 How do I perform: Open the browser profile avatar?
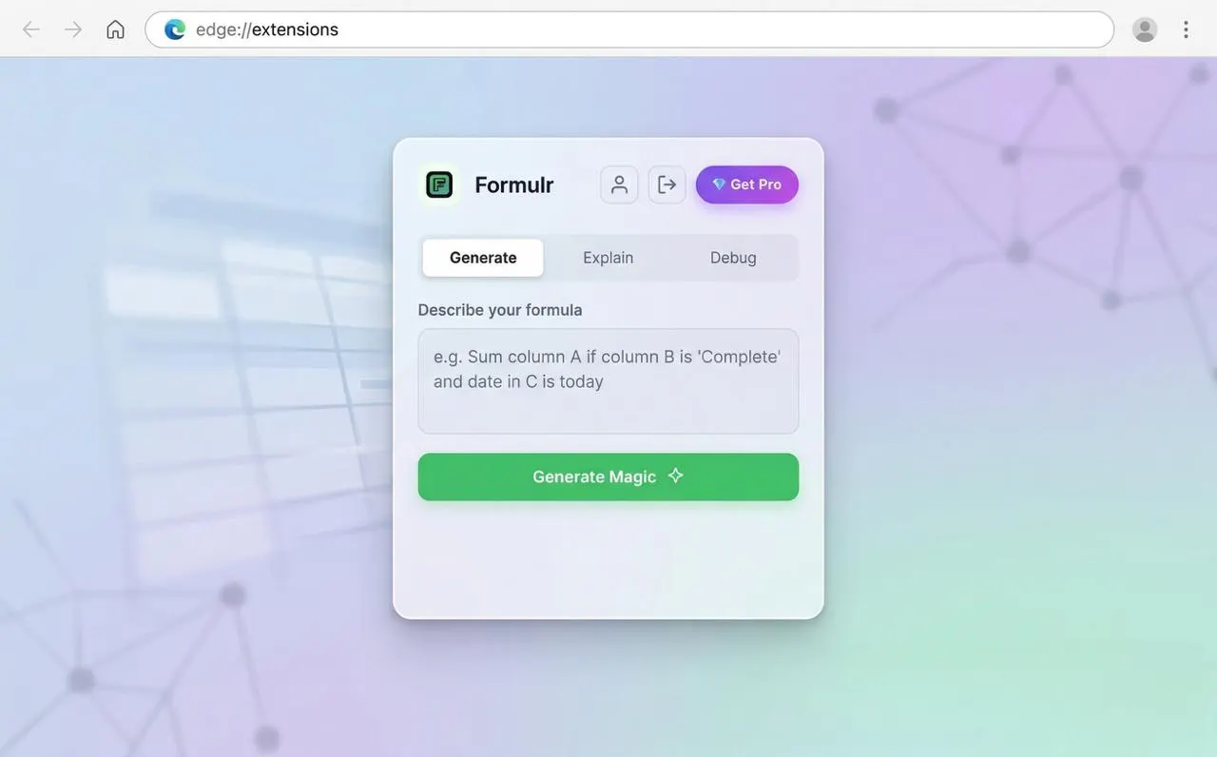[x=1145, y=29]
